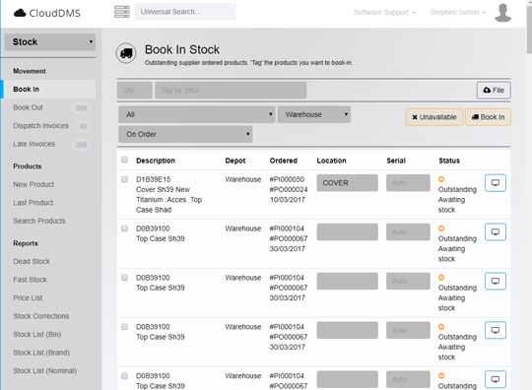532x390 pixels.
Task: Open monitor icon for second D0B39100 row
Action: [496, 281]
